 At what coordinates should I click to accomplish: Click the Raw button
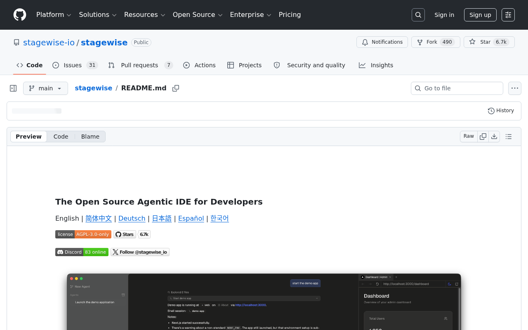click(469, 137)
